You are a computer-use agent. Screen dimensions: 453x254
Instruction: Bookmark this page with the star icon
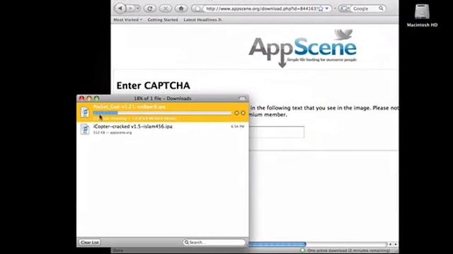pos(321,8)
